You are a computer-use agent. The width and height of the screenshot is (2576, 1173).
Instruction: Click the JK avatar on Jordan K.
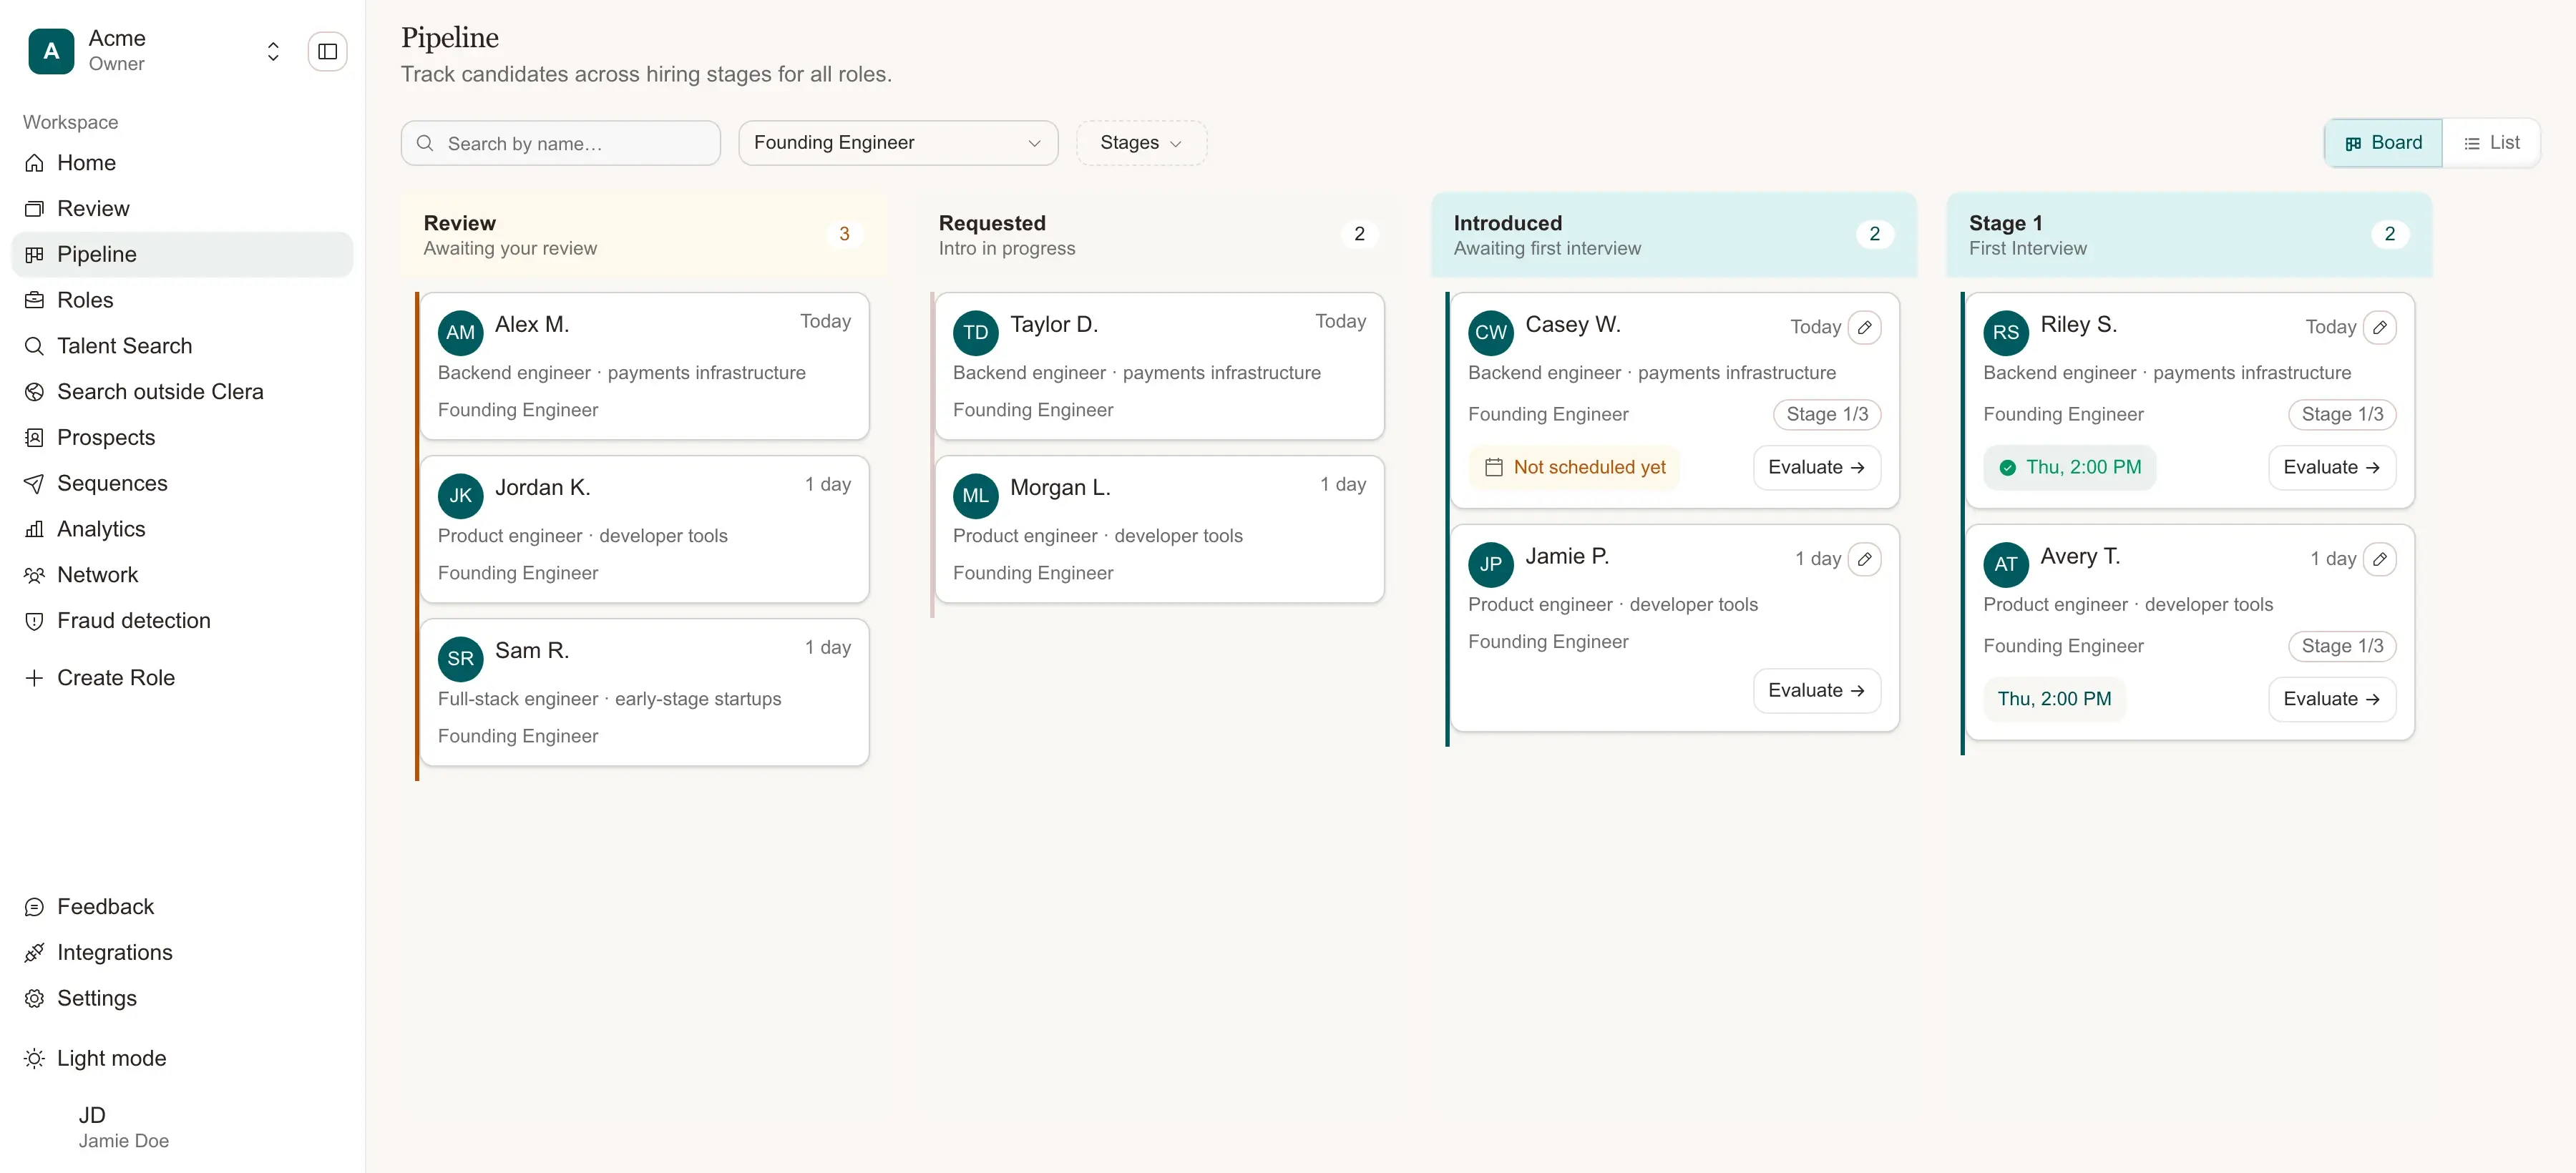[461, 496]
